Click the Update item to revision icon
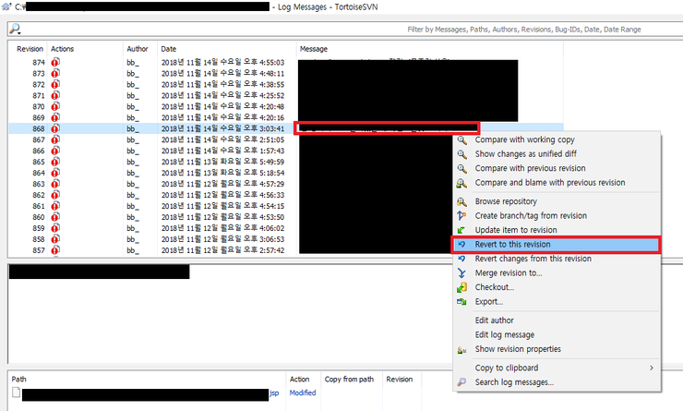The height and width of the screenshot is (411, 683). (x=462, y=230)
